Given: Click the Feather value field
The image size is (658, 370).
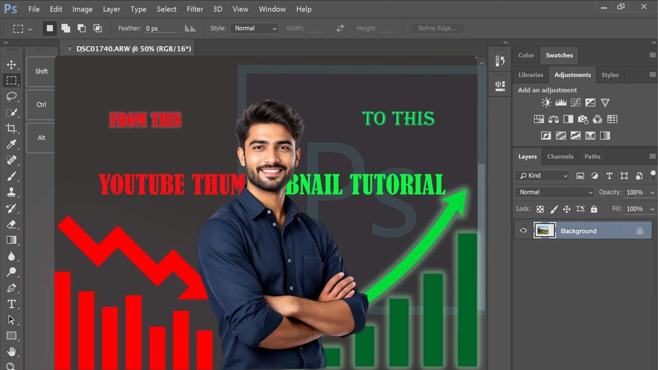Looking at the screenshot, I should tap(160, 28).
